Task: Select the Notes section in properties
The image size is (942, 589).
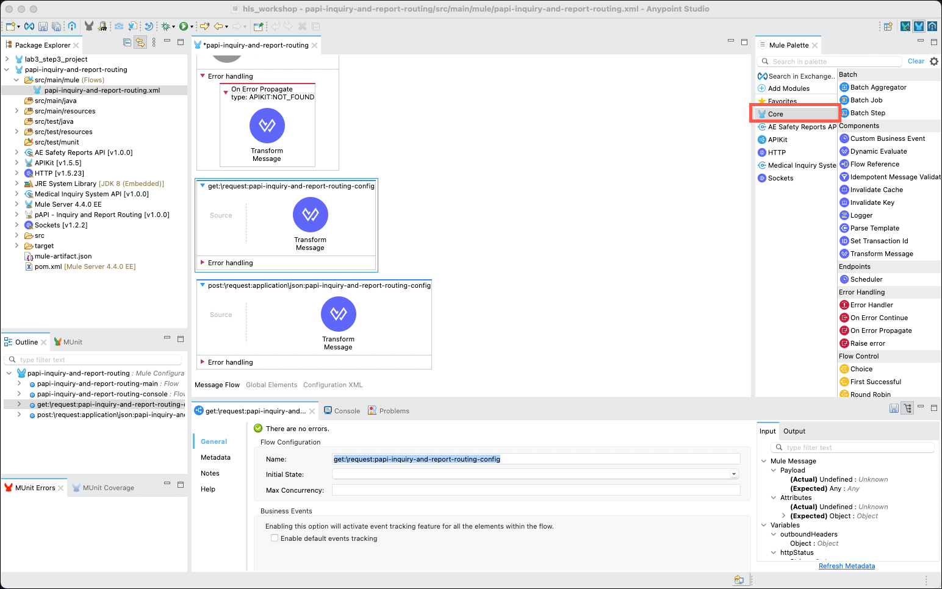Action: pyautogui.click(x=210, y=473)
